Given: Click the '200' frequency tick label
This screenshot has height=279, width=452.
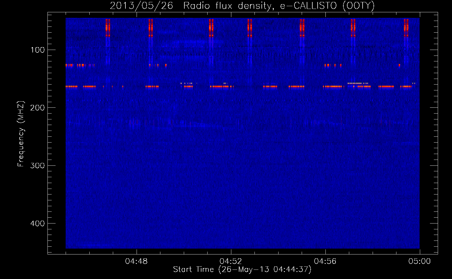Looking at the screenshot, I should 37,108.
